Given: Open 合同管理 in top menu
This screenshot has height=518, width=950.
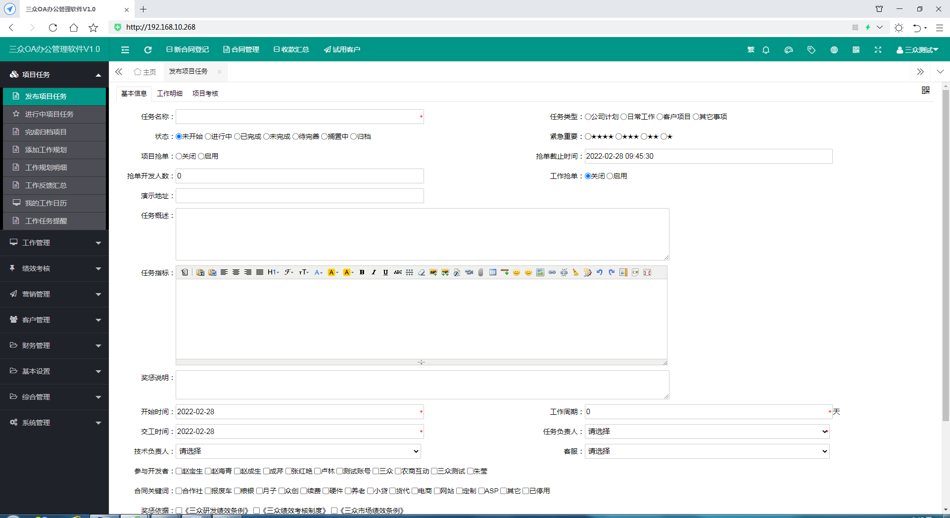Looking at the screenshot, I should [x=241, y=49].
